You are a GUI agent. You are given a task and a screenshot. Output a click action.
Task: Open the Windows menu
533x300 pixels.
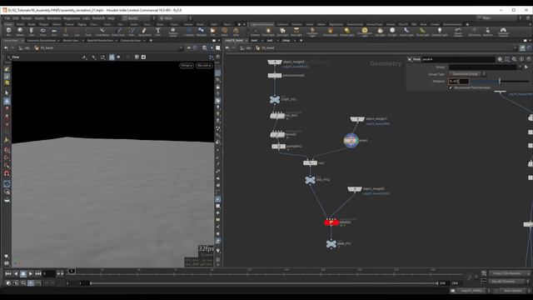pyautogui.click(x=53, y=18)
